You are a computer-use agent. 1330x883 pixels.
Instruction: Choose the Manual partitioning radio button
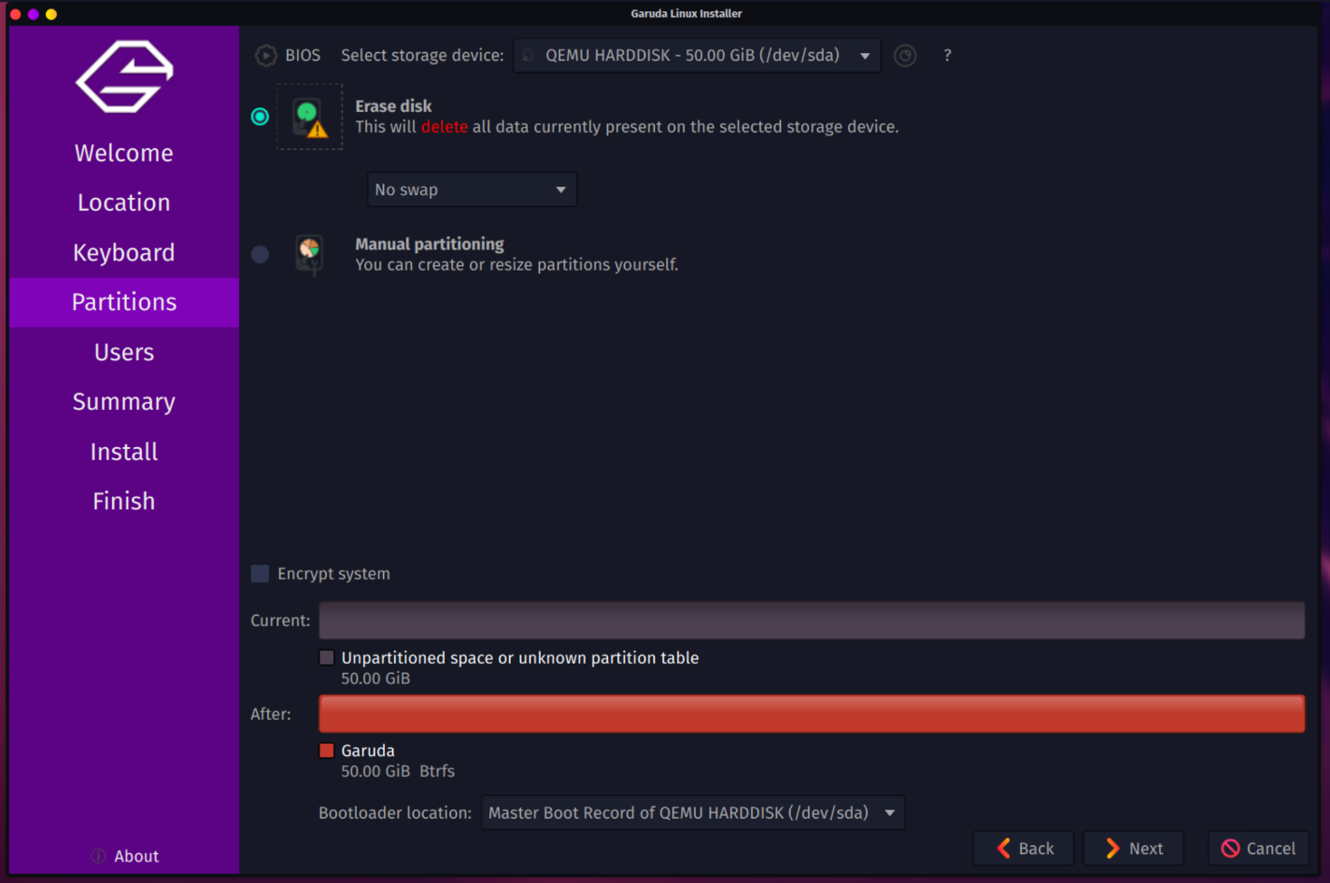point(260,254)
